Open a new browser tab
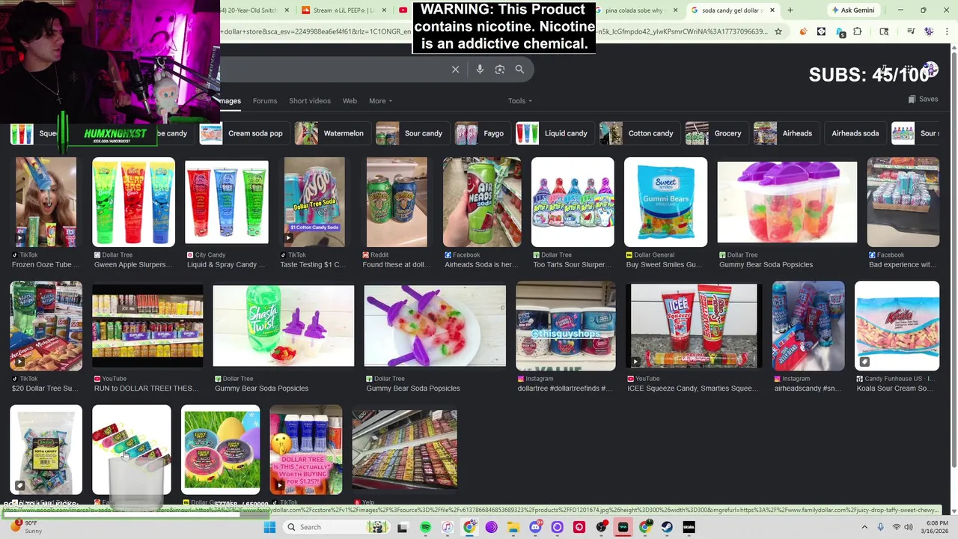The height and width of the screenshot is (539, 958). click(790, 10)
